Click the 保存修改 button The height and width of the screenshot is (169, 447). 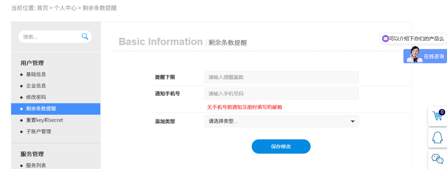pos(281,146)
